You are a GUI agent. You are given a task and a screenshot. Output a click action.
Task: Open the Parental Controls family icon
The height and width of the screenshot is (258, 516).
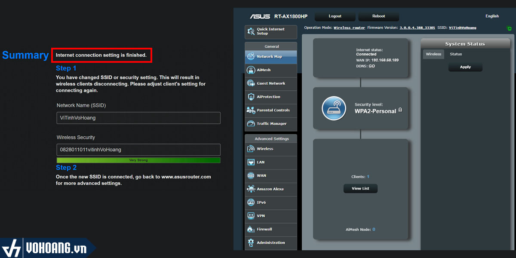(251, 110)
